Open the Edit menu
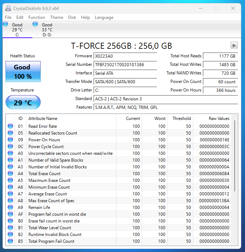Screen dimensions: 245x252 [x=20, y=17]
